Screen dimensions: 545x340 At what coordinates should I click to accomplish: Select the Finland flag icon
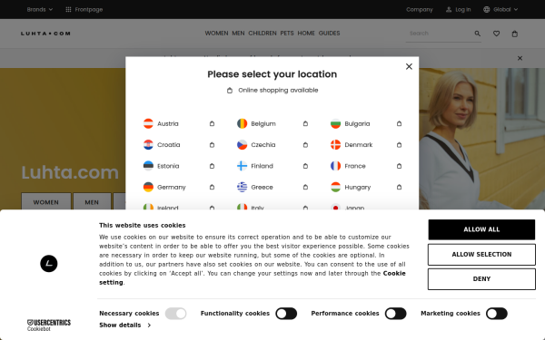click(242, 166)
